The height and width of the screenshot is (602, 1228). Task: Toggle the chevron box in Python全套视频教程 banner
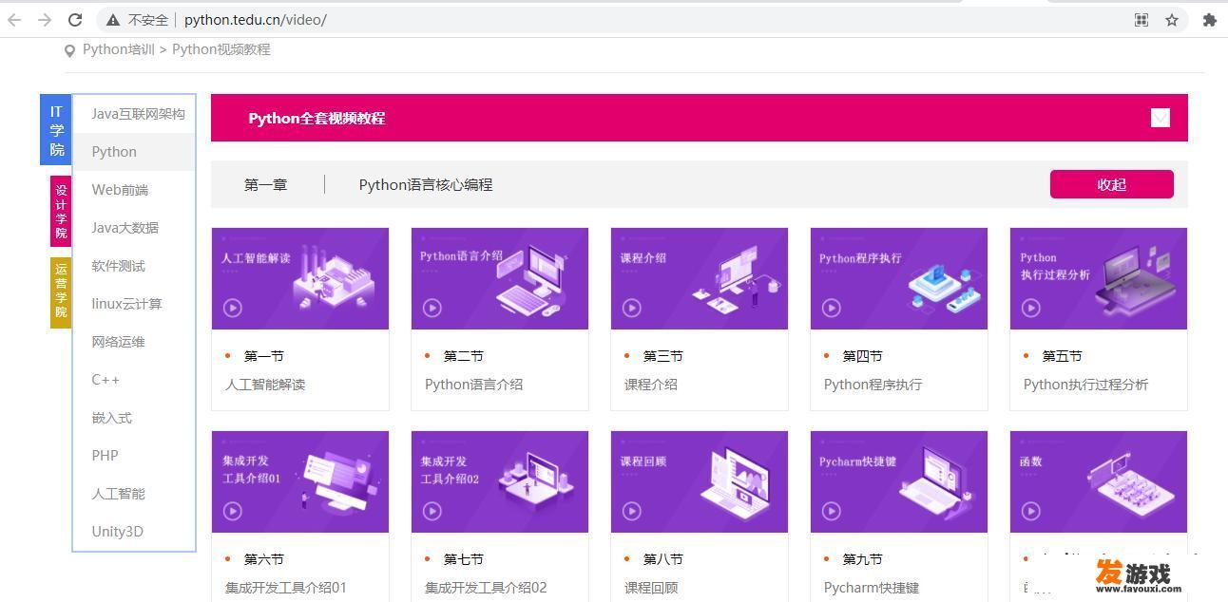click(1160, 118)
